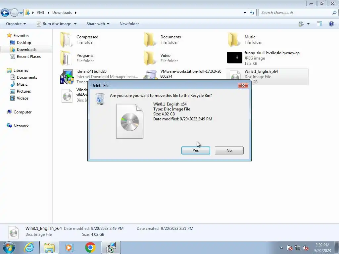Screen dimensions: 339x254
Task: Click the Forward navigation arrow
Action: point(14,13)
